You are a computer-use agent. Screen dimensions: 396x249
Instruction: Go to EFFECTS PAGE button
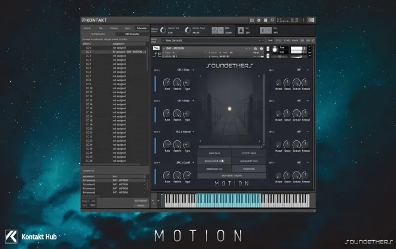pos(249,153)
